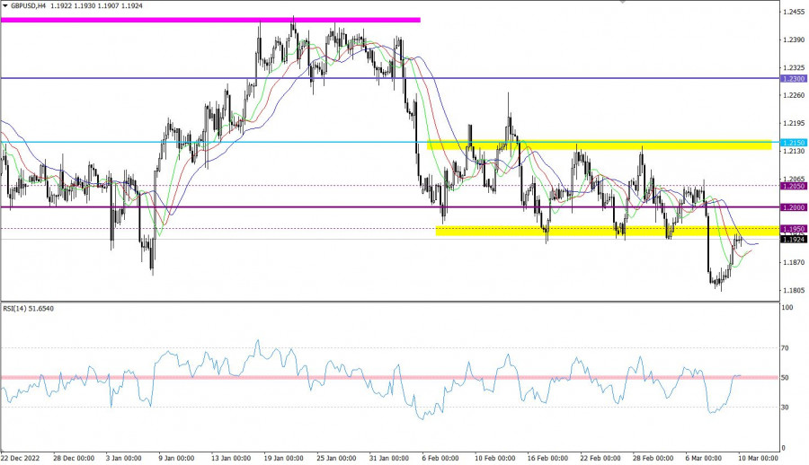This screenshot has height=465, width=809.
Task: Click the 1.2050 dashed-level price tag
Action: [793, 186]
